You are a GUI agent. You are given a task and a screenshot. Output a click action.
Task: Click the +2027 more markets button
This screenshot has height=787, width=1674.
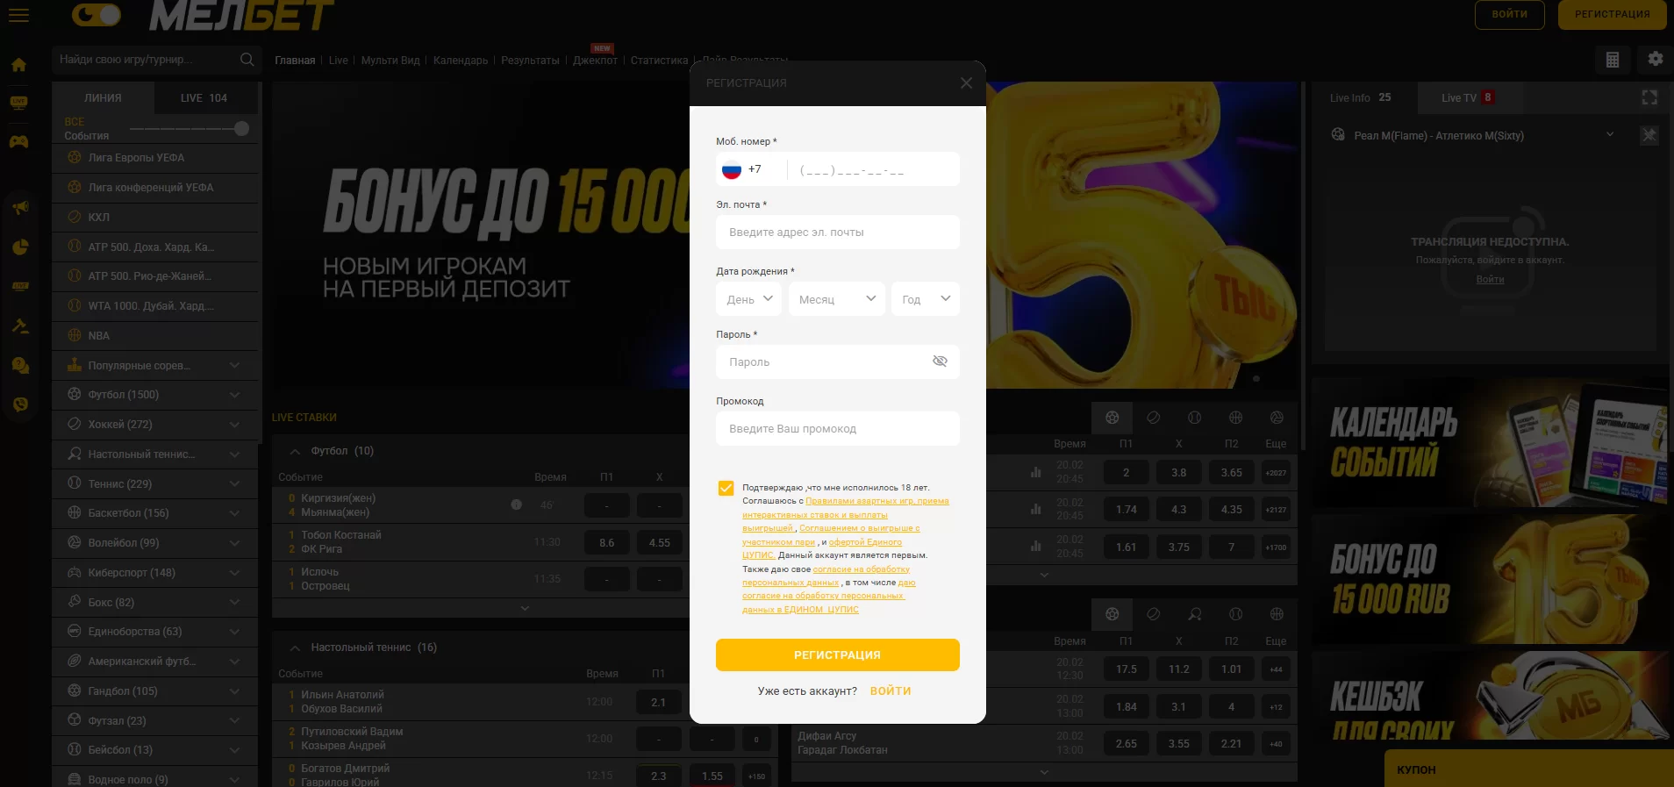tap(1276, 472)
